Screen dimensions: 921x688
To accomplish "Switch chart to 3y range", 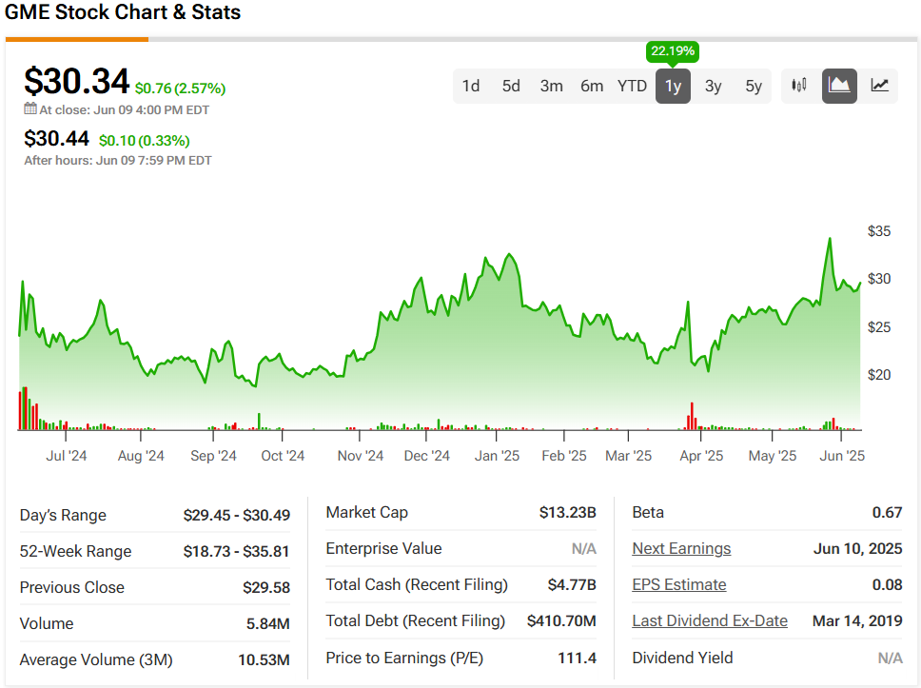I will [713, 86].
